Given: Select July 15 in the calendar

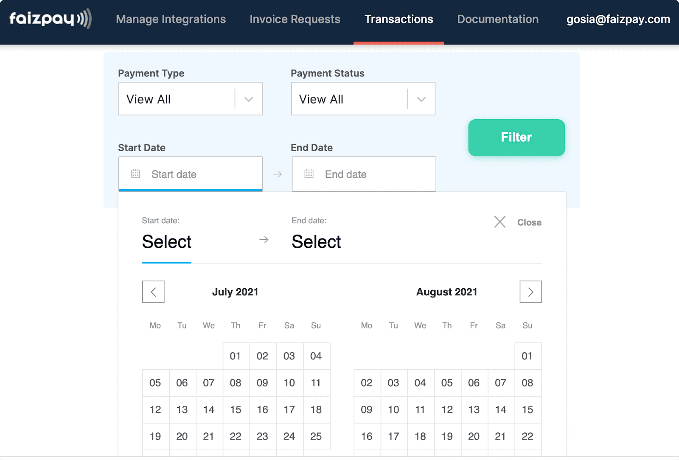Looking at the screenshot, I should pyautogui.click(x=236, y=410).
